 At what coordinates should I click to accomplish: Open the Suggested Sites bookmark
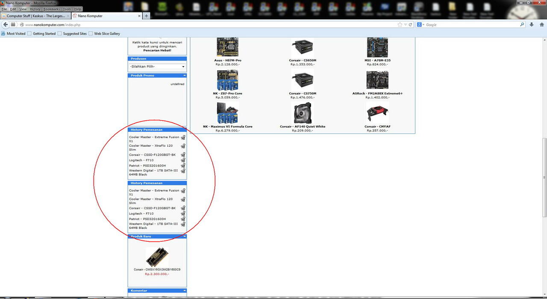click(72, 33)
